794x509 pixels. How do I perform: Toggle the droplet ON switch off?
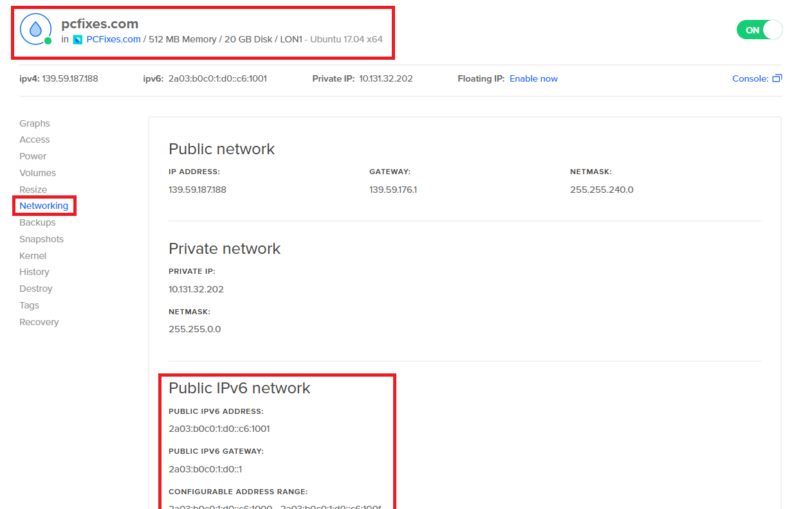(759, 30)
